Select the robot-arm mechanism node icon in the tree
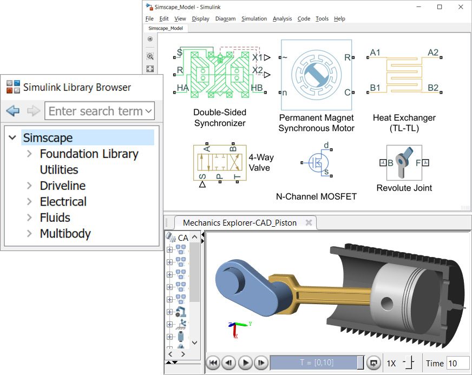 click(181, 312)
